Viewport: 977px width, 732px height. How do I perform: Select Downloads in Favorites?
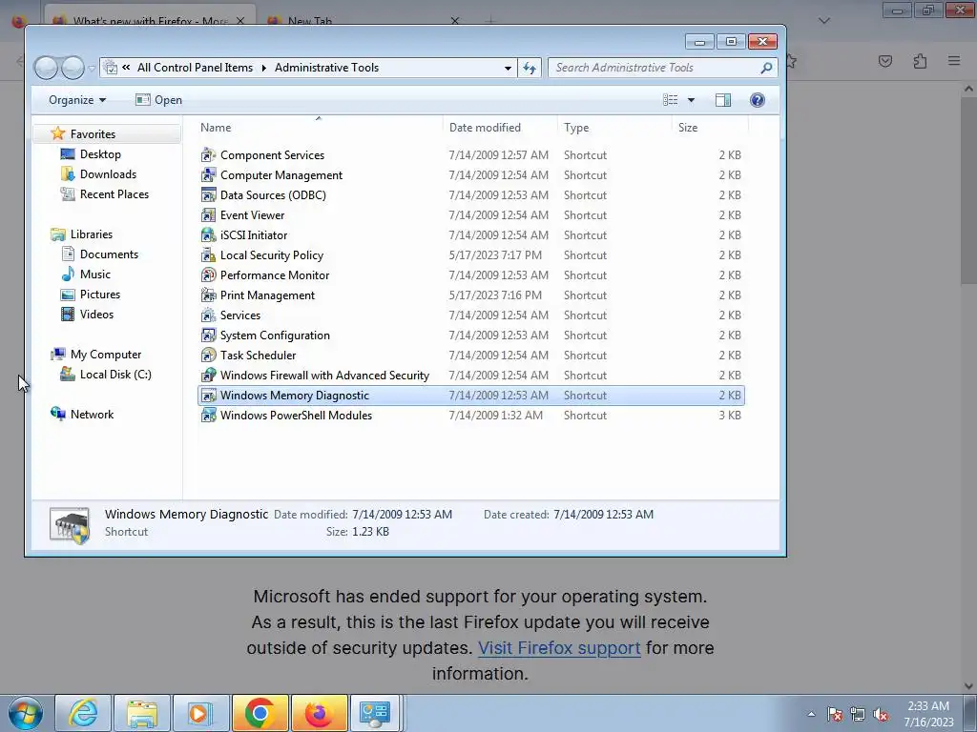[x=108, y=174]
